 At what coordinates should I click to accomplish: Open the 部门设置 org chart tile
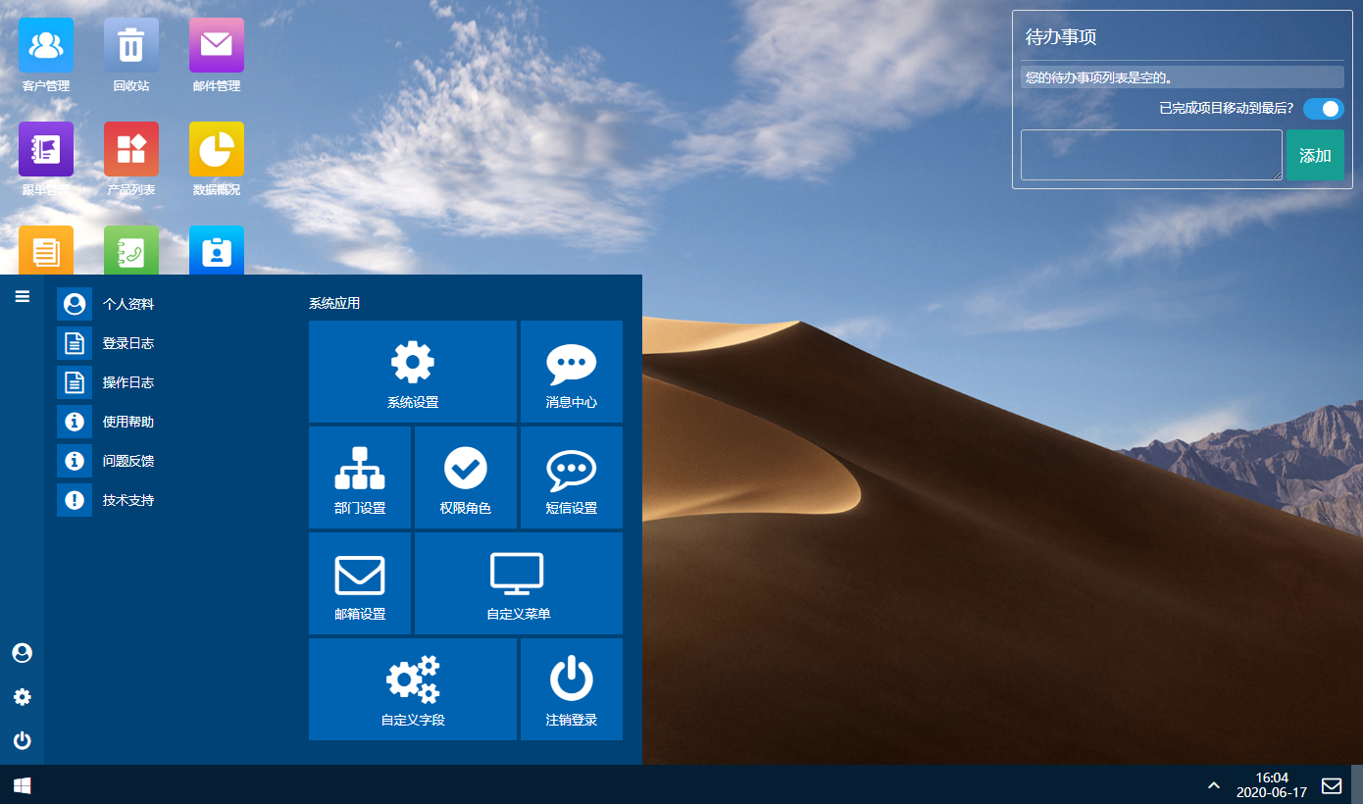pos(360,477)
